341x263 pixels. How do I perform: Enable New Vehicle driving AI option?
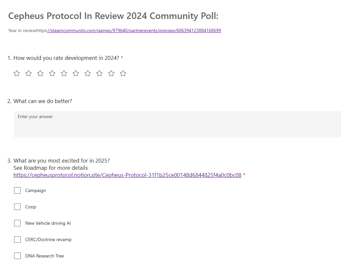(x=17, y=223)
